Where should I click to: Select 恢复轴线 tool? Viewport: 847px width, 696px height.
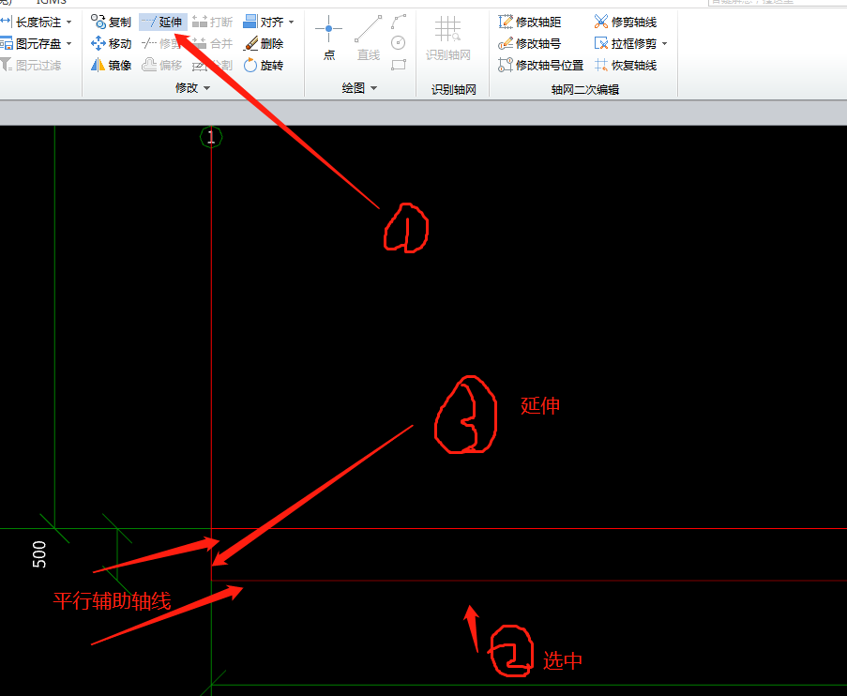pyautogui.click(x=626, y=65)
